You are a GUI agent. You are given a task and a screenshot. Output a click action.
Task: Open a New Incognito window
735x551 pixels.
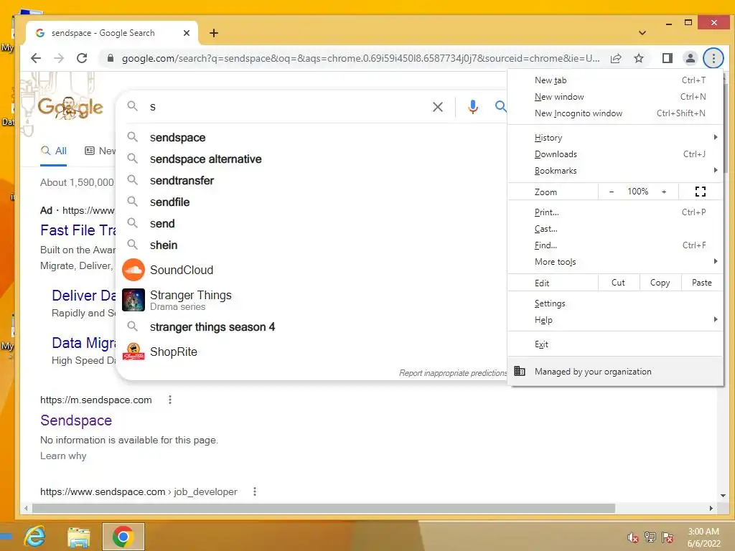point(615,113)
